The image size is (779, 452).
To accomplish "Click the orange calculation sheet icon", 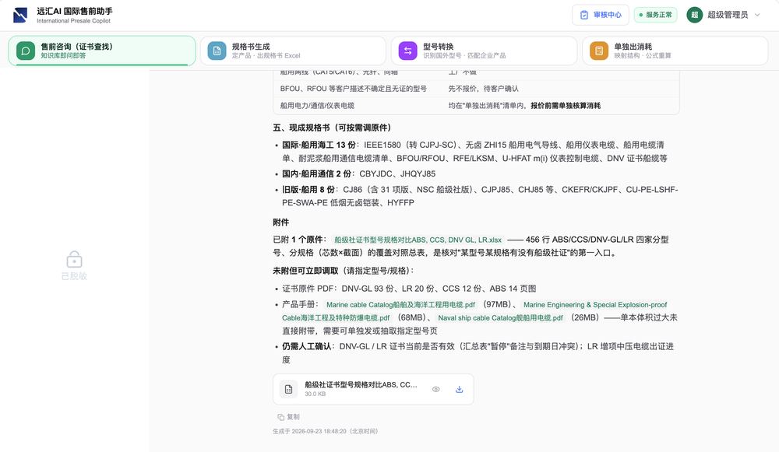I will point(598,51).
